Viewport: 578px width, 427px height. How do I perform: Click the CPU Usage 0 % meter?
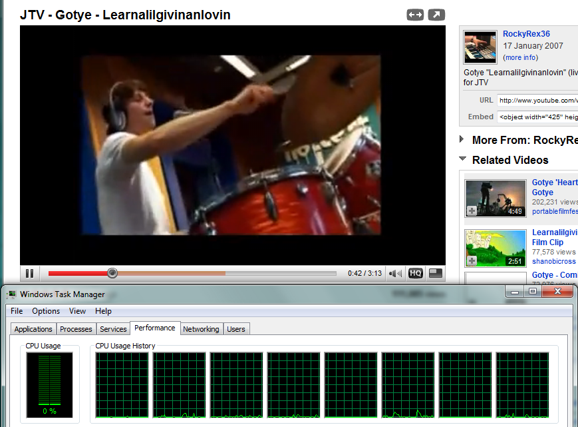(x=49, y=385)
